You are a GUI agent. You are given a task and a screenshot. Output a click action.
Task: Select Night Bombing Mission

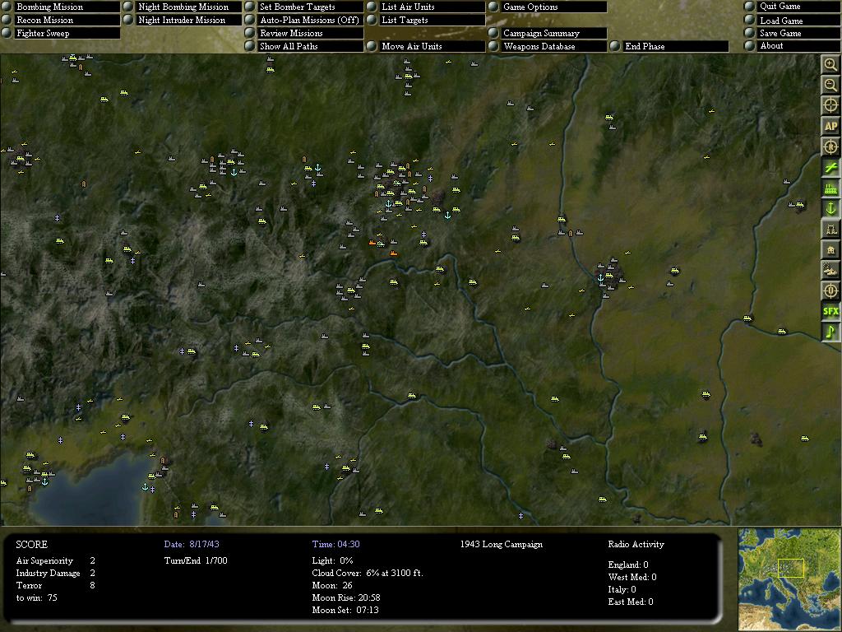(x=183, y=7)
